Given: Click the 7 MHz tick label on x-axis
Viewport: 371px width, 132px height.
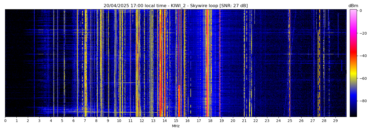Looking at the screenshot, I should coord(85,121).
